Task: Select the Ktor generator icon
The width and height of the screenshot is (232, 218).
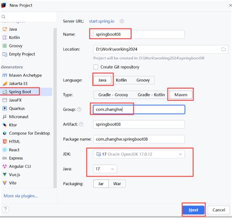Action: [x=5, y=125]
